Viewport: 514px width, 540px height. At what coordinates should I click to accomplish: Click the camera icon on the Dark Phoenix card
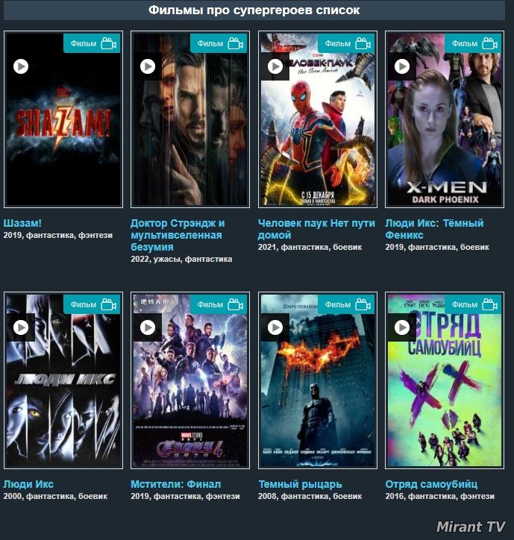[x=489, y=44]
